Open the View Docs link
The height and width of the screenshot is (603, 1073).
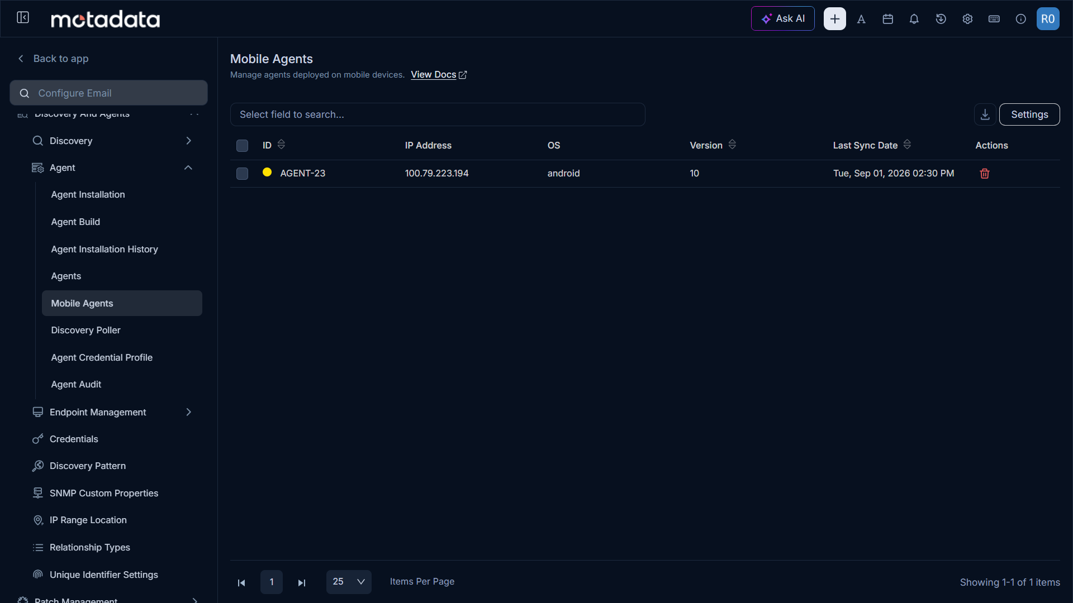tap(439, 74)
